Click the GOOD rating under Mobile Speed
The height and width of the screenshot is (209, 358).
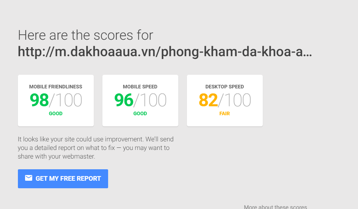tap(140, 113)
